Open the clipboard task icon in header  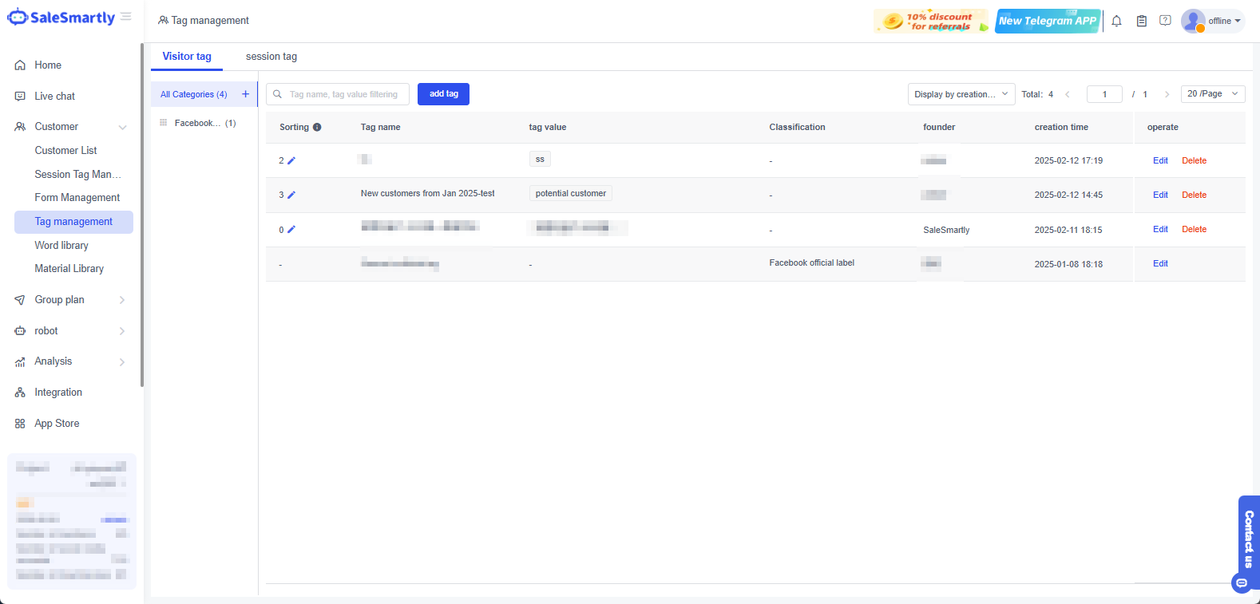click(x=1141, y=21)
